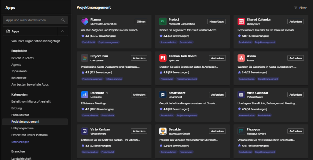The width and height of the screenshot is (313, 160).
Task: Click '4.2 (4053 Bewertungen)' rating
Action: tap(98, 109)
